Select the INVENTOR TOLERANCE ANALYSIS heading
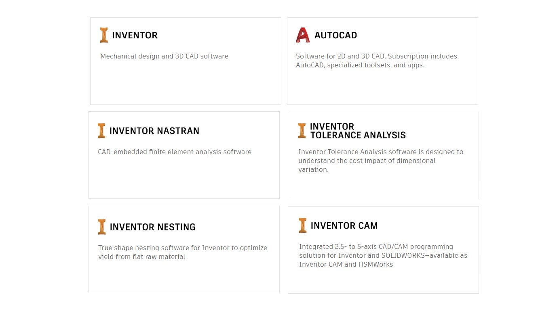559x311 pixels. [358, 131]
